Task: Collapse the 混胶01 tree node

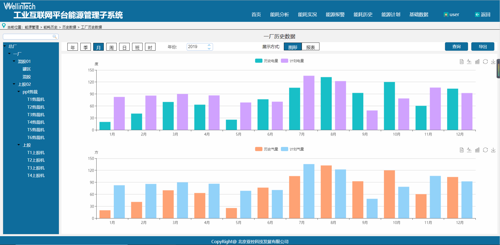Action: pos(14,61)
